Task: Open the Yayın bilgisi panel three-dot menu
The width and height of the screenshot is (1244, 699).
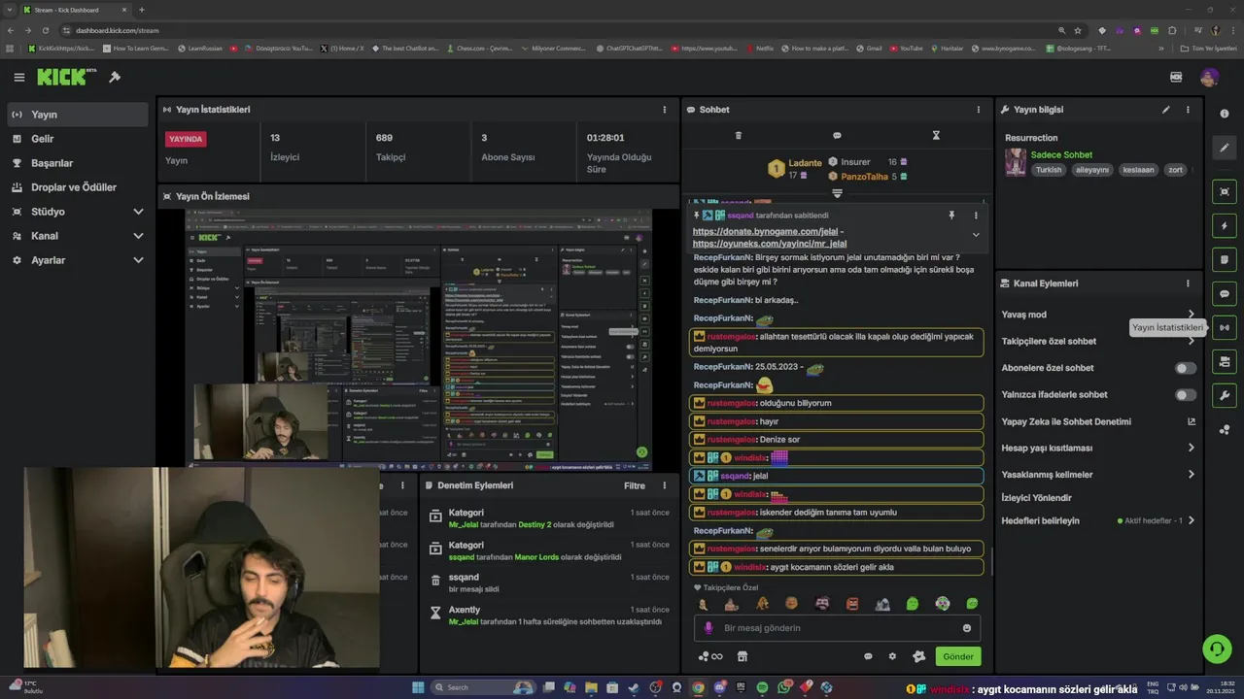Action: coord(1188,110)
